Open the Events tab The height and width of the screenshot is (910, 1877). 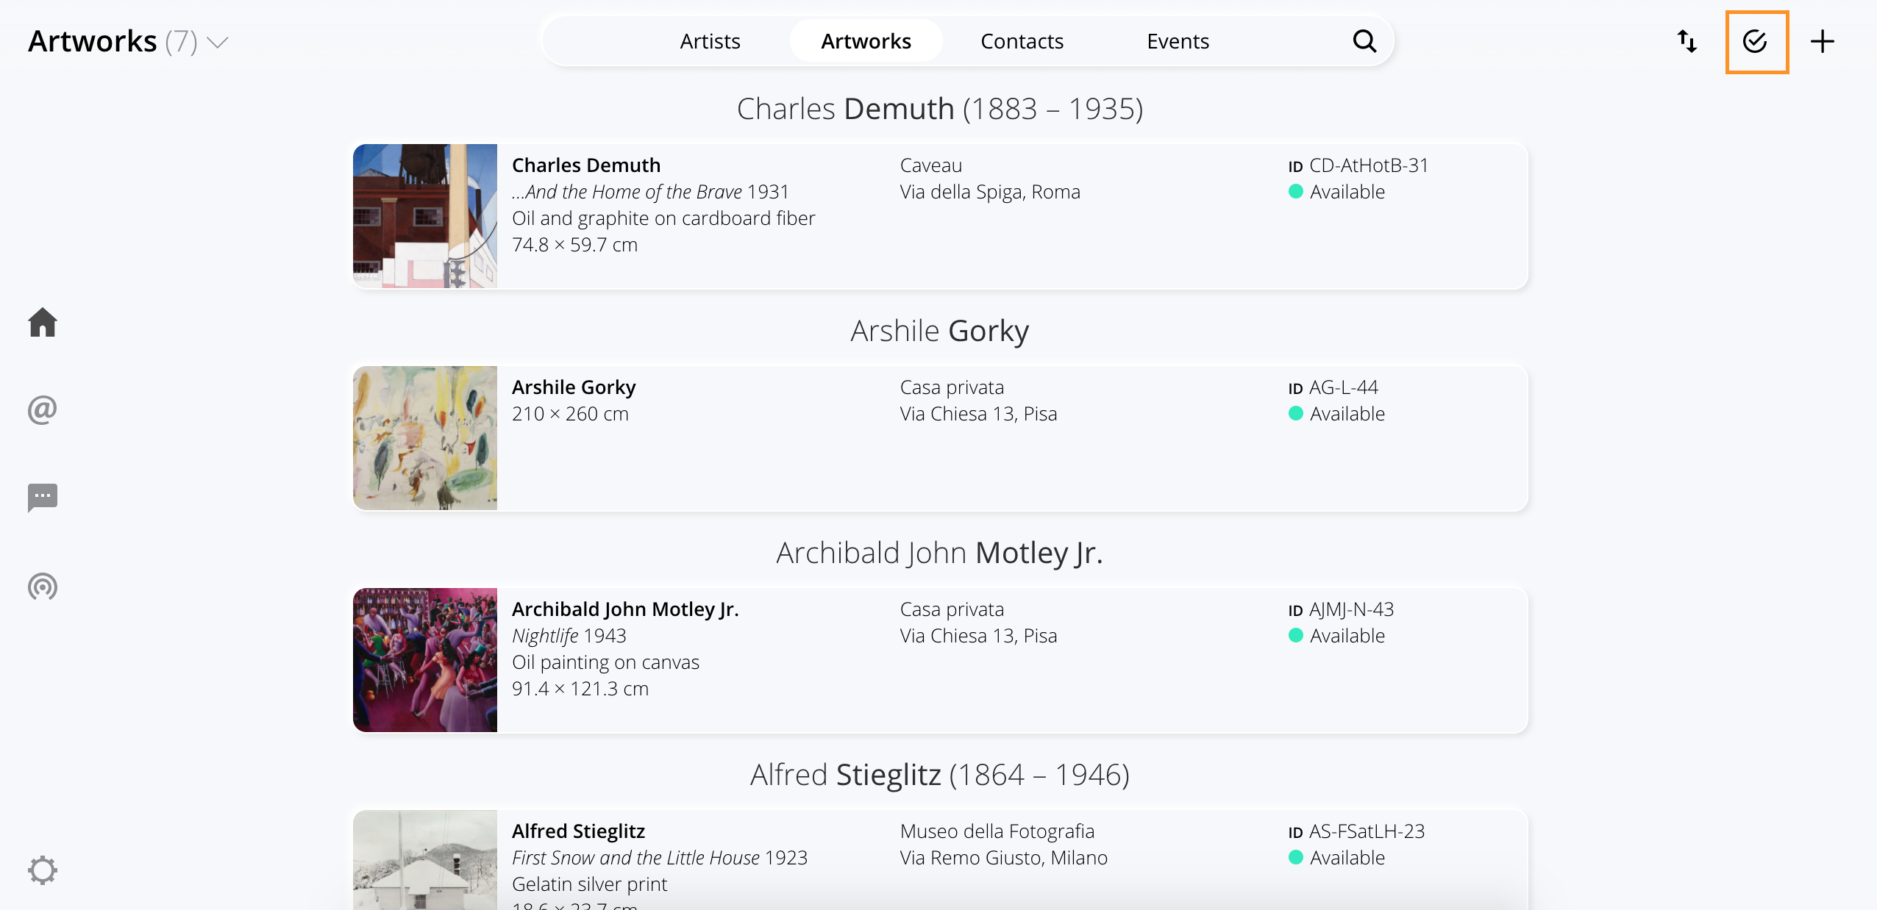1178,41
